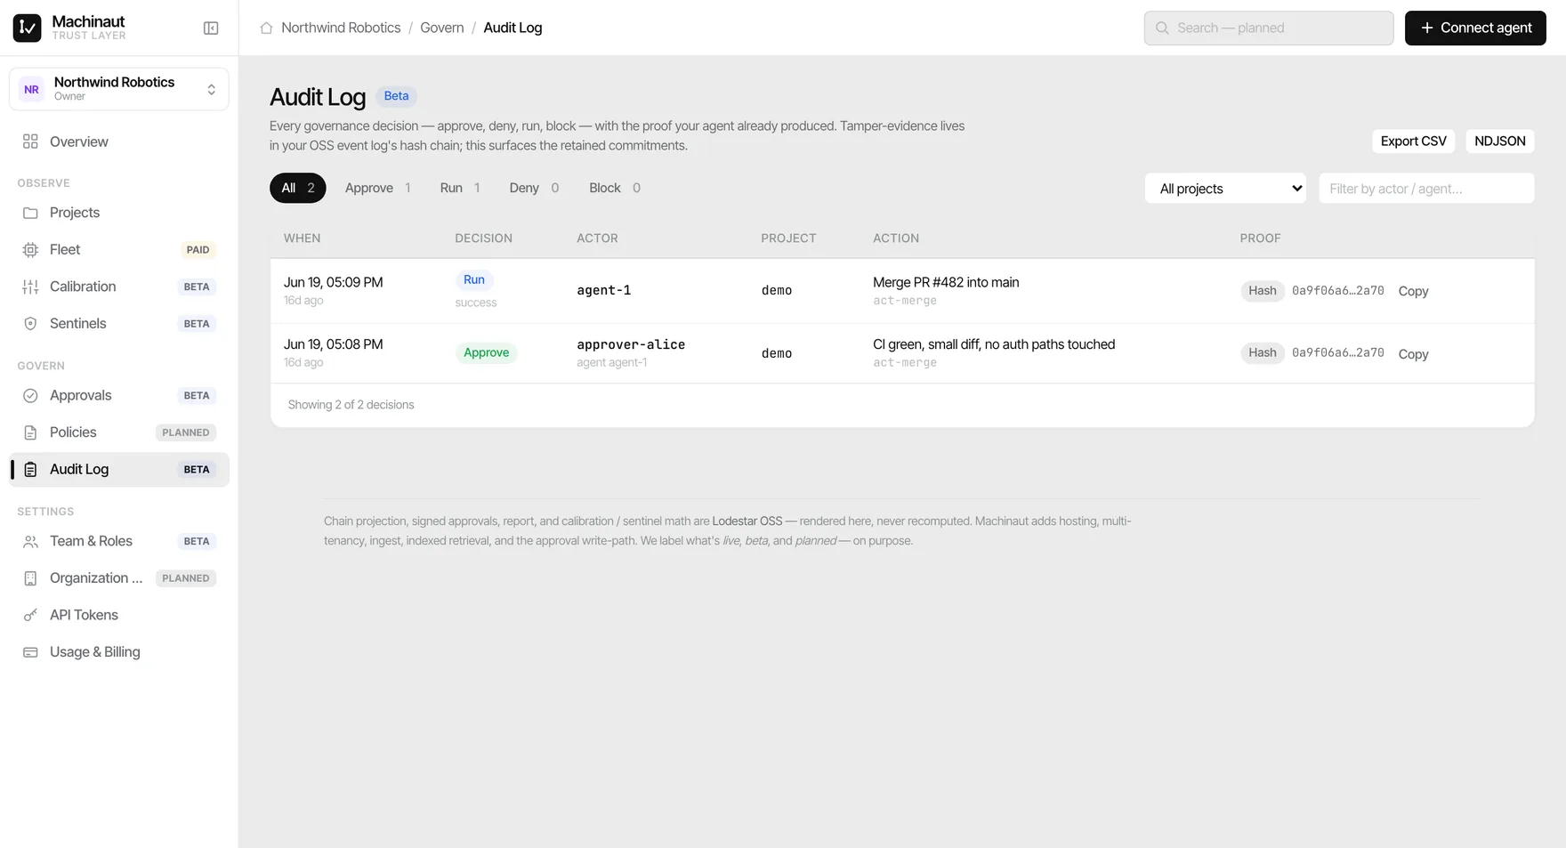Go to Fleet page
1566x848 pixels.
coord(119,250)
